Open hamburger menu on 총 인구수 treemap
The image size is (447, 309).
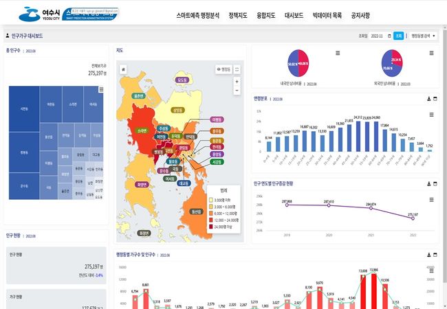coord(101,89)
